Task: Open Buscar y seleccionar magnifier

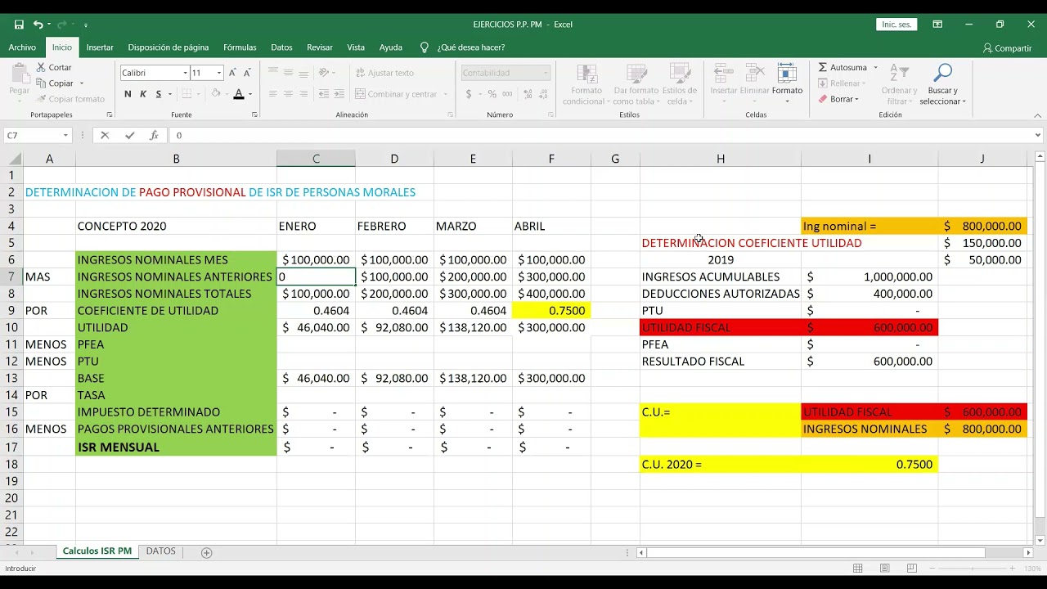Action: point(942,84)
